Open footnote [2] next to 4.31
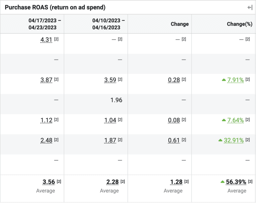 click(56, 39)
